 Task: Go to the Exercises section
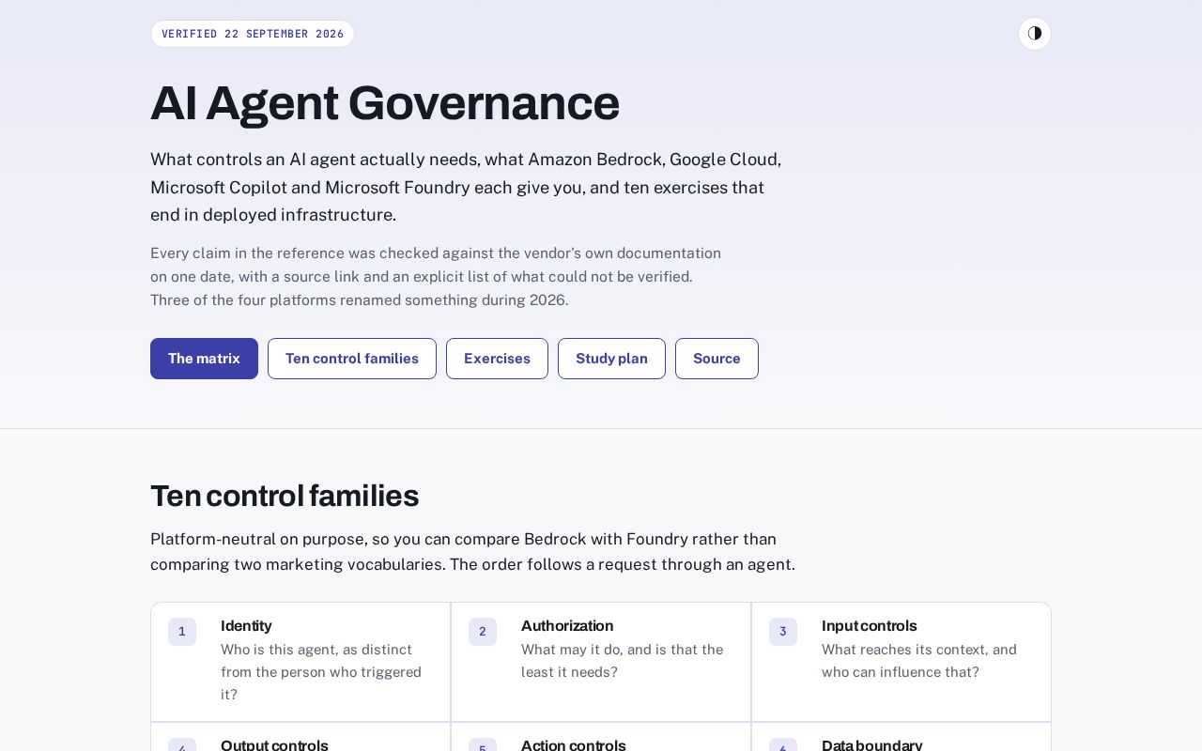pos(497,359)
